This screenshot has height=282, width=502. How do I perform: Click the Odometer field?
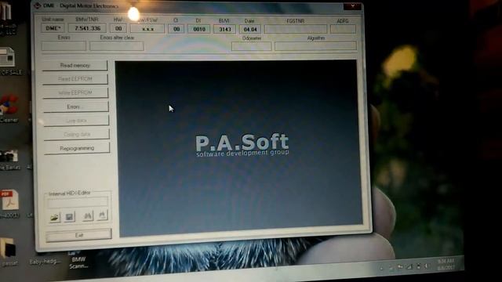(252, 46)
